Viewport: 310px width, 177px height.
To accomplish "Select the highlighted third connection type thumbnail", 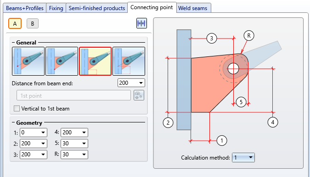I will coord(95,61).
